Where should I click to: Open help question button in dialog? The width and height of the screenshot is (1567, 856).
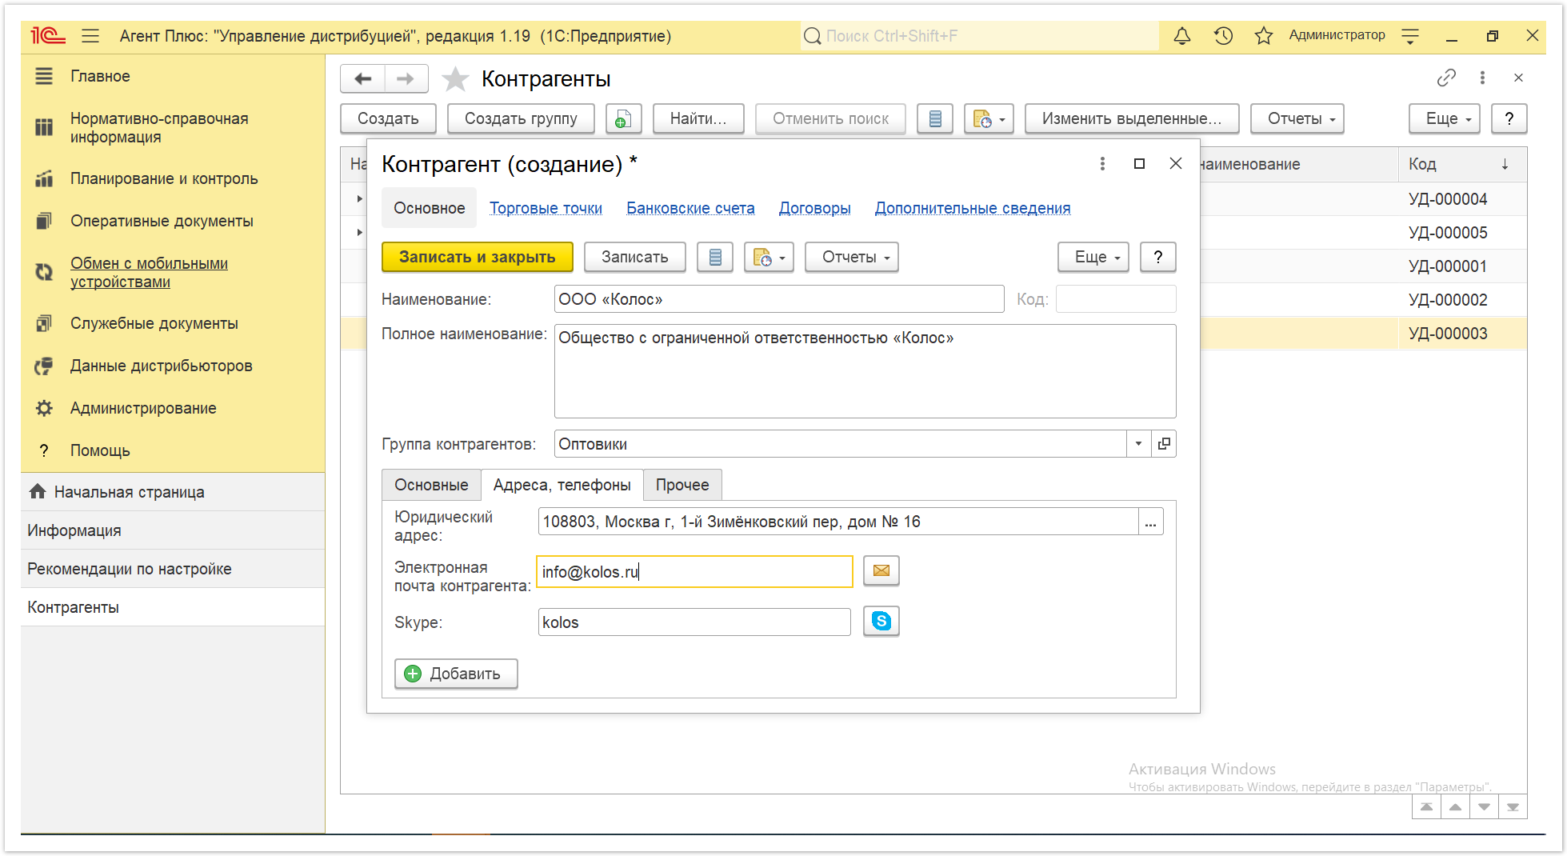1157,257
